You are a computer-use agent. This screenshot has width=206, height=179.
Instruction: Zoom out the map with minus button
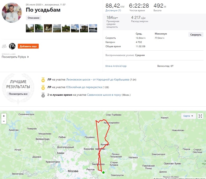coord(4,121)
